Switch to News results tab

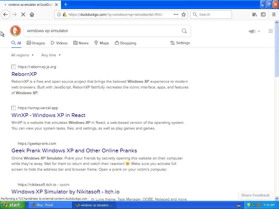pyautogui.click(x=81, y=43)
